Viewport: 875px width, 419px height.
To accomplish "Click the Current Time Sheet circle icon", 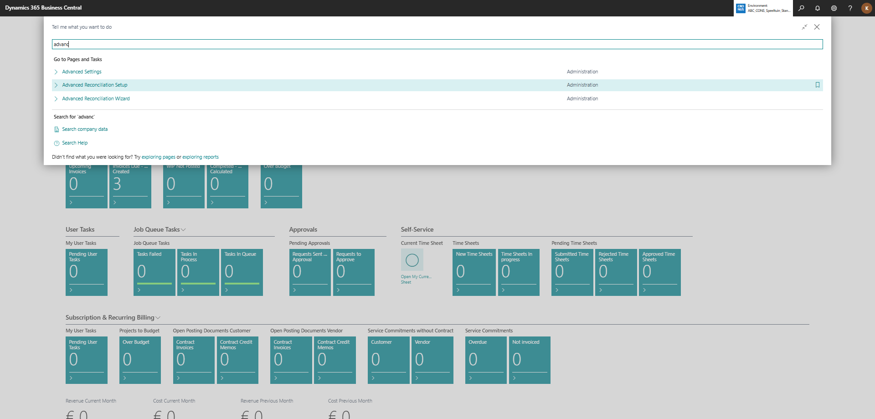I will pos(412,260).
